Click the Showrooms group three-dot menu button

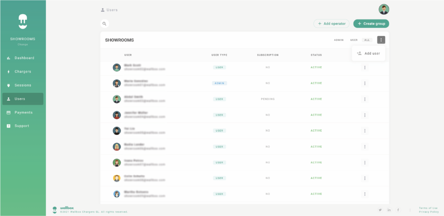381,40
